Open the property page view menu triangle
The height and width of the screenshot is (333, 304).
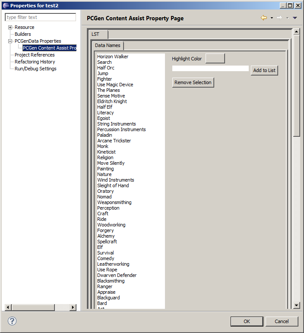pyautogui.click(x=295, y=18)
